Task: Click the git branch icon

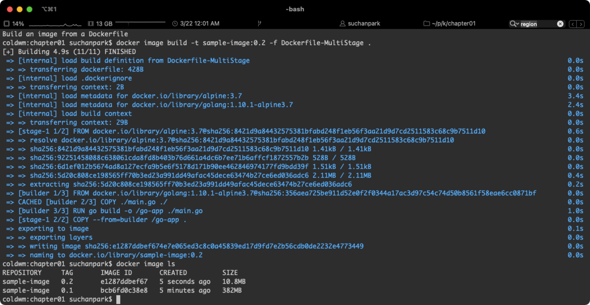Action: (259, 24)
